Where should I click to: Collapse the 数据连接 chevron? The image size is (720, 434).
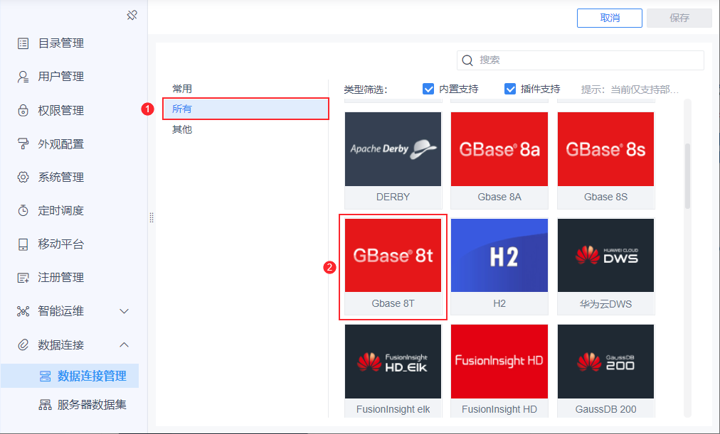[124, 345]
